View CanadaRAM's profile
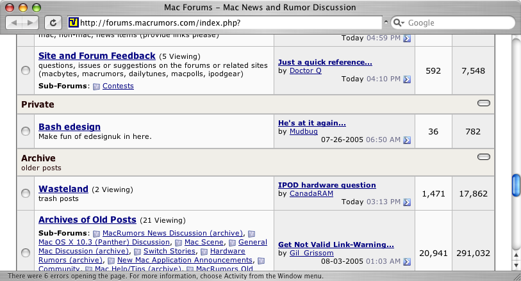Viewport: 521px width, 281px height. 311,193
